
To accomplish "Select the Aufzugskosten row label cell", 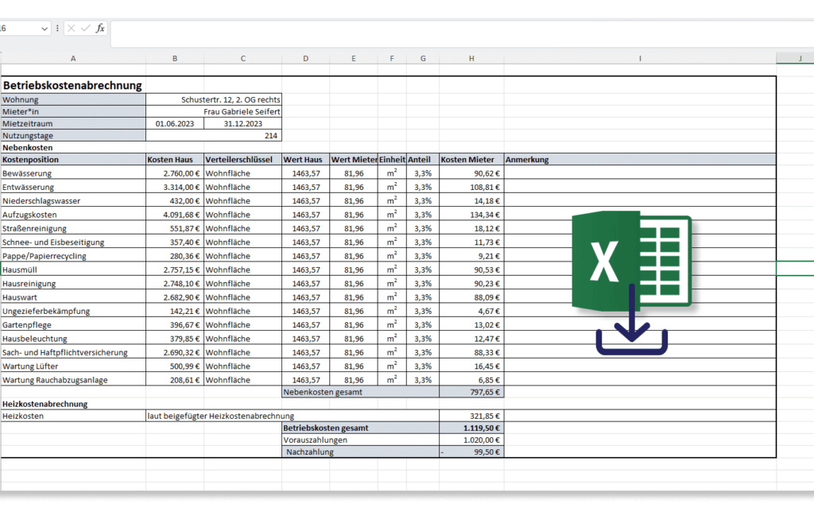I will 73,215.
